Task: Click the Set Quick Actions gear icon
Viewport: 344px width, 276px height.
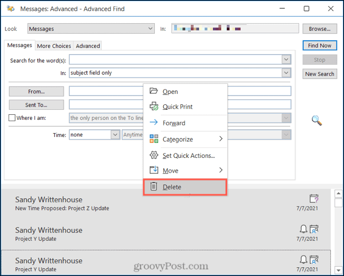Action: pos(154,155)
